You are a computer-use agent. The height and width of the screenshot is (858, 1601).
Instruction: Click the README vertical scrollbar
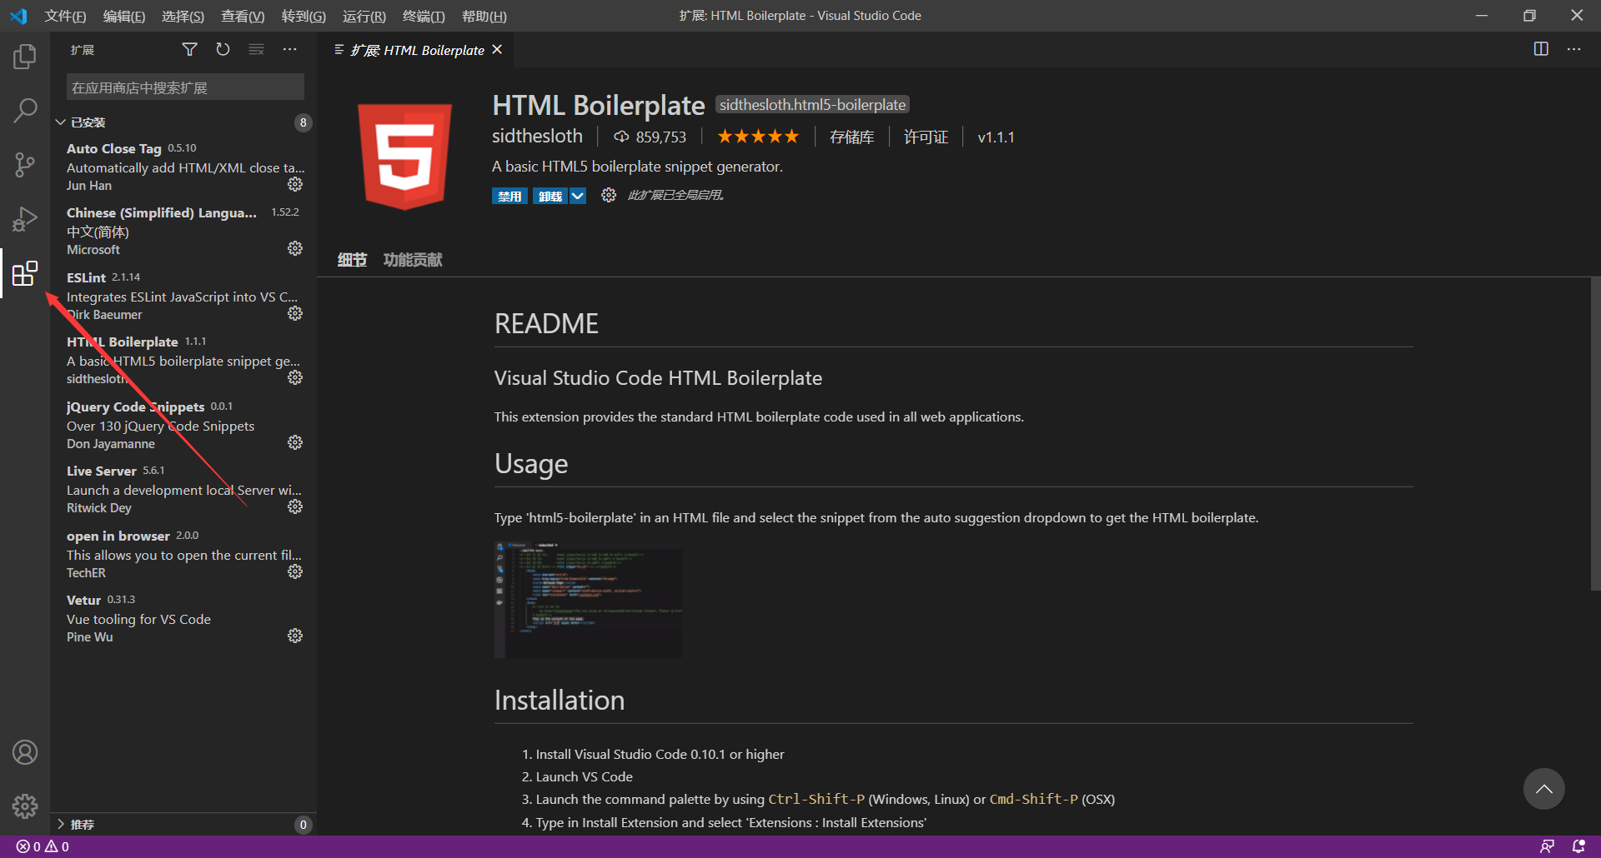coord(1595,435)
